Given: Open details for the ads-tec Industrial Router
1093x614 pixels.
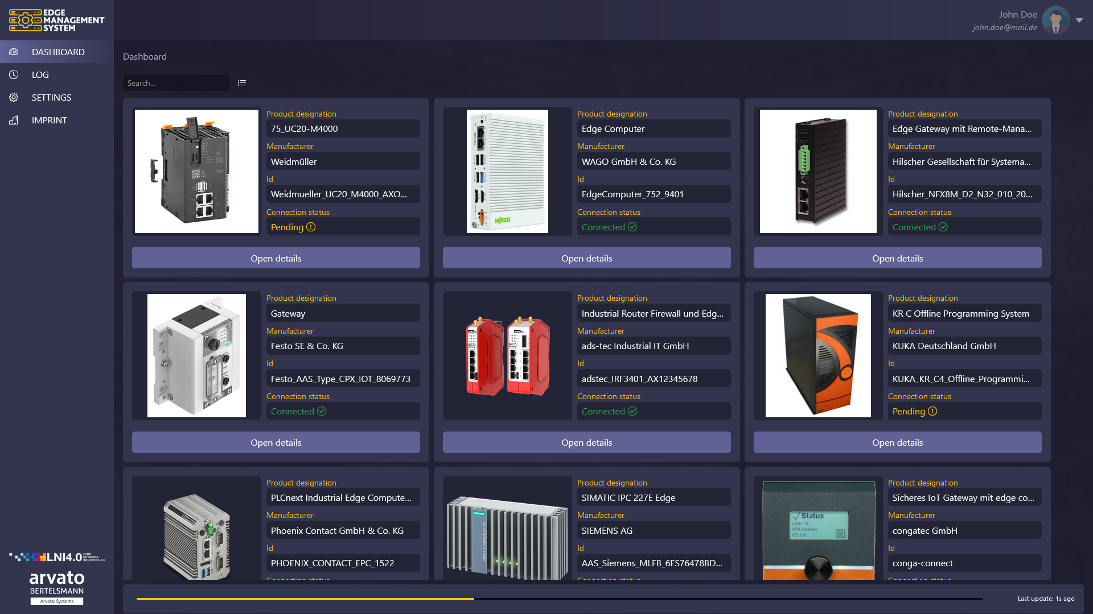Looking at the screenshot, I should point(586,442).
